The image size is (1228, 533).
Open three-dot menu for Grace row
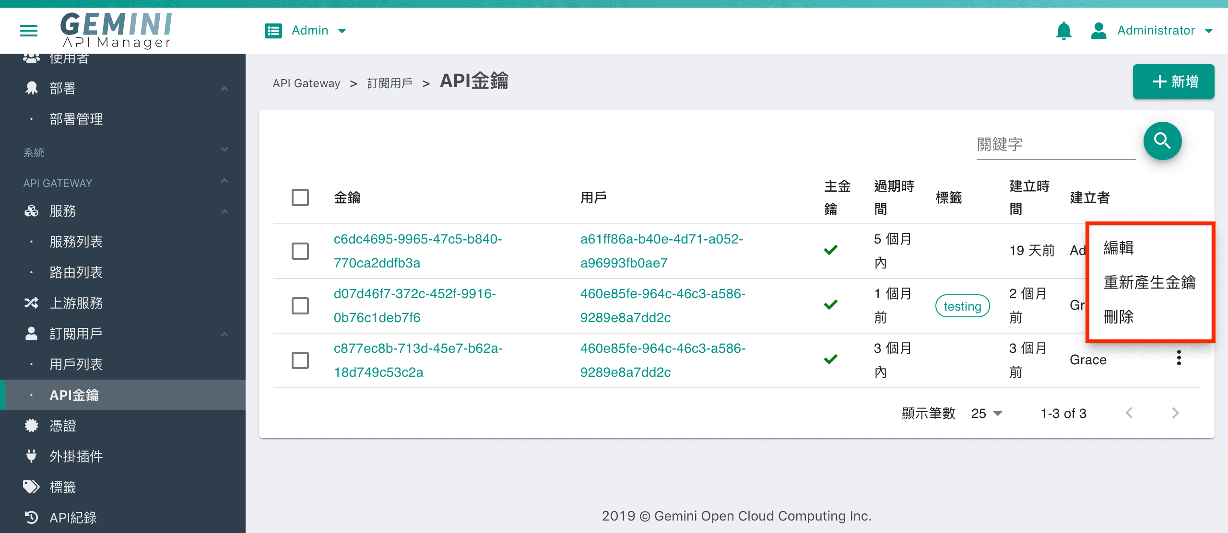click(1179, 358)
